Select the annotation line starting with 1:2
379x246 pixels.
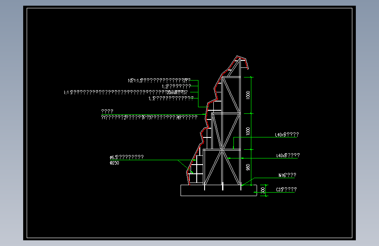coord(177,86)
